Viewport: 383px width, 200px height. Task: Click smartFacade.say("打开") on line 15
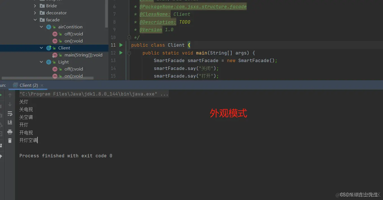pyautogui.click(x=186, y=76)
